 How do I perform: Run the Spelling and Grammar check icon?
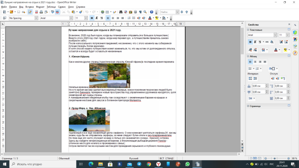tap(52, 12)
